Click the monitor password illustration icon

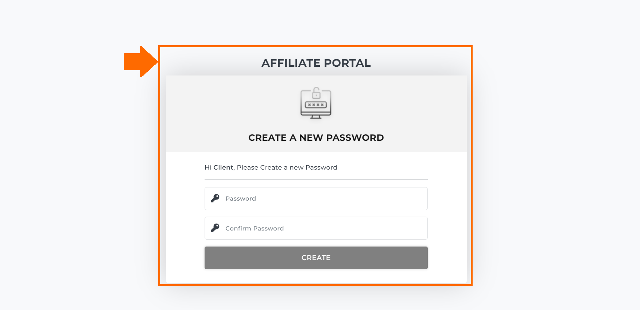coord(316,103)
